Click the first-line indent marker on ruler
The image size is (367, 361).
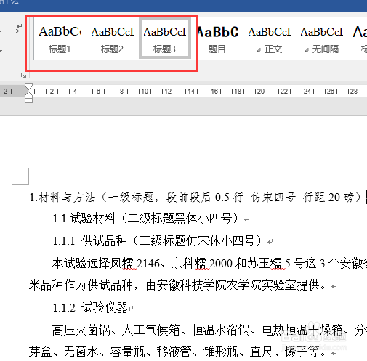28,86
